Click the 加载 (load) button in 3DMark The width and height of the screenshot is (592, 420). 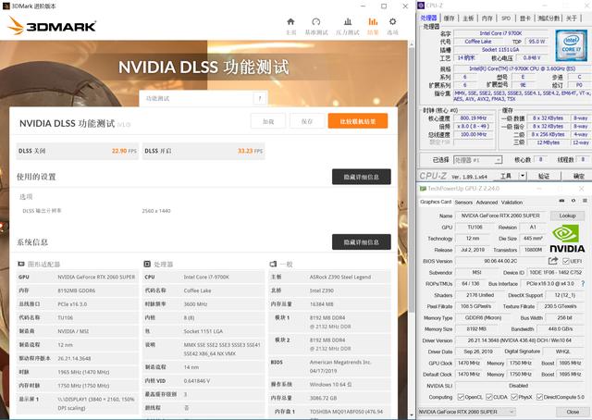point(268,121)
